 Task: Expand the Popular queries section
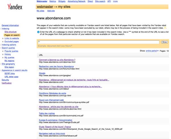3,51
